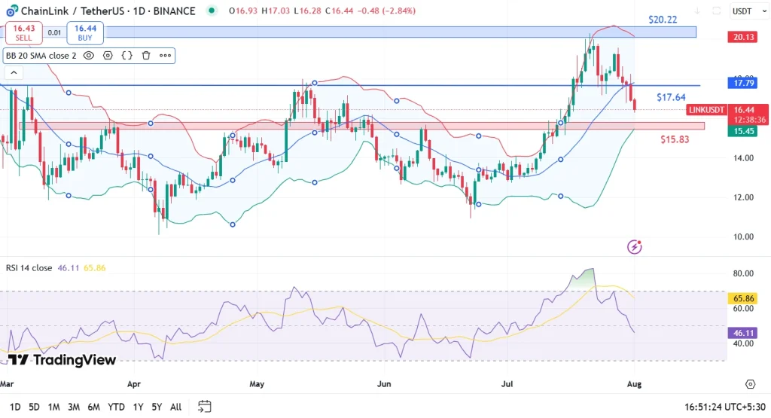Open the go-to-date calendar icon
This screenshot has width=771, height=418.
(x=204, y=407)
